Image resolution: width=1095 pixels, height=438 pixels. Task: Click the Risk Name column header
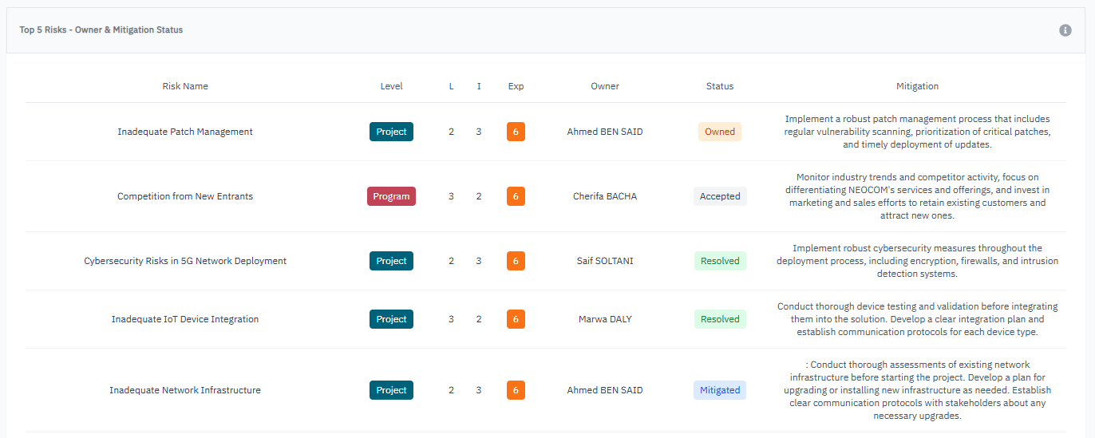pos(185,86)
